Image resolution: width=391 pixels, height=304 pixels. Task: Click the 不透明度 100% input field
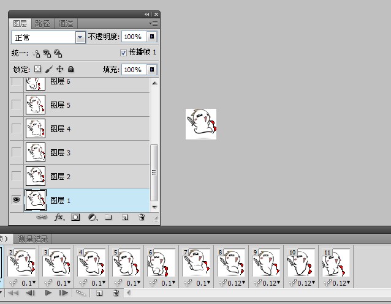134,37
